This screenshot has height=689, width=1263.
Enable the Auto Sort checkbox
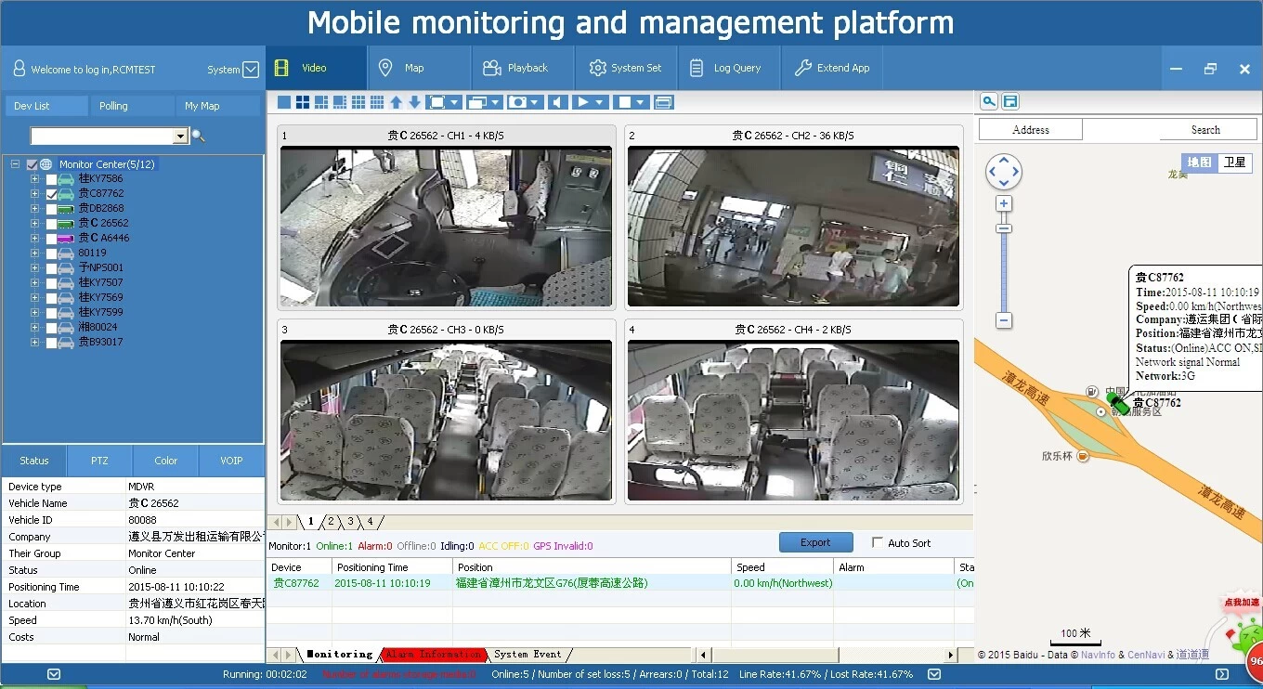click(877, 542)
